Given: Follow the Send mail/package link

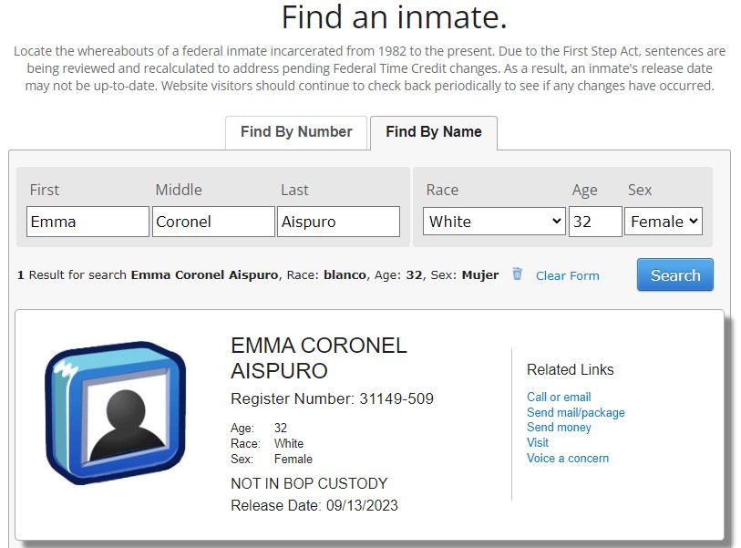Looking at the screenshot, I should coord(576,412).
